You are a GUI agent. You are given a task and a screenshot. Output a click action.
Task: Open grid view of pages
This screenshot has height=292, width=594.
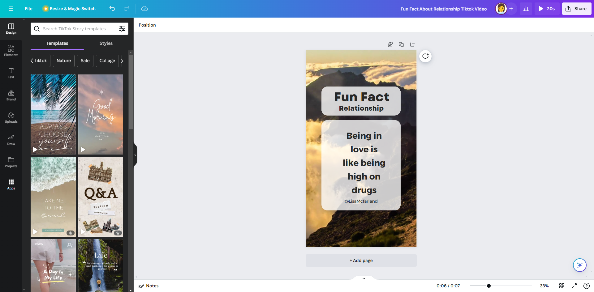562,286
